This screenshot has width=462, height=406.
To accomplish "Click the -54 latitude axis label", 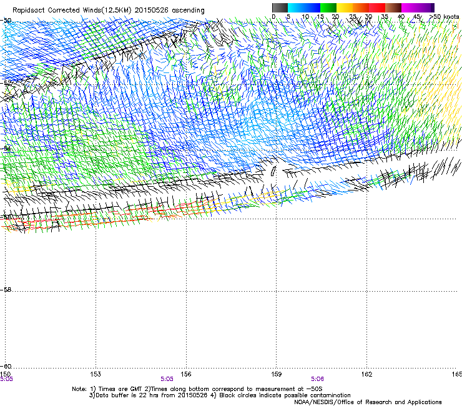I will click(x=6, y=149).
